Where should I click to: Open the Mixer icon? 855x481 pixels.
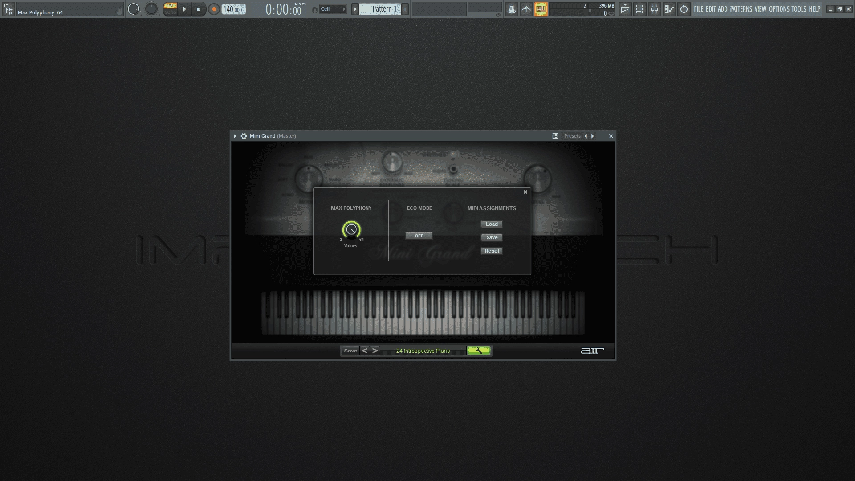[x=655, y=9]
